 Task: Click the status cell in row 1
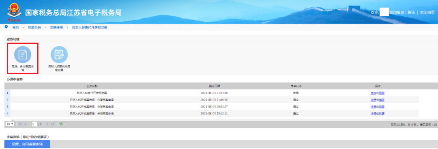(x=296, y=93)
